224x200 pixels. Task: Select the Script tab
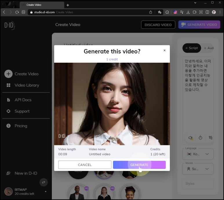[x=192, y=48]
